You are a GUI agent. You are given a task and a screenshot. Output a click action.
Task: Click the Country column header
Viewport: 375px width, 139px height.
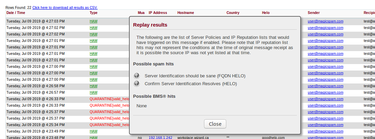pyautogui.click(x=233, y=13)
